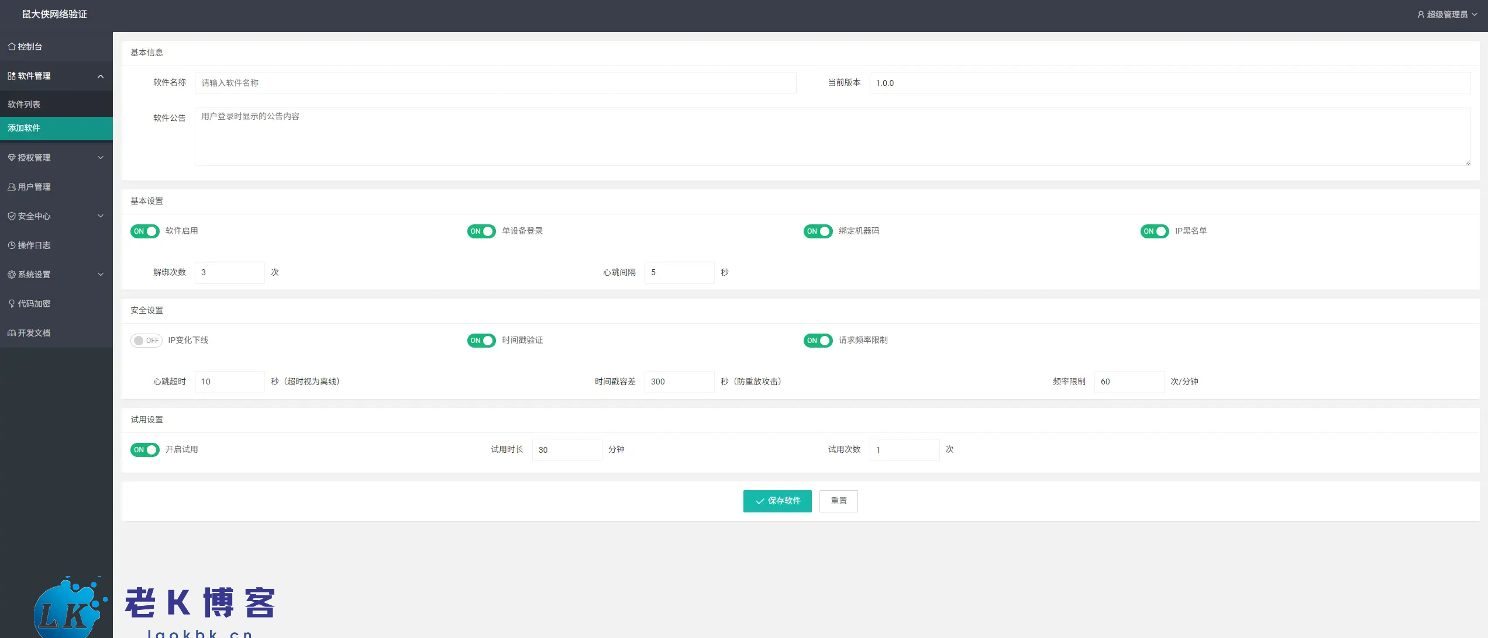Select the 添加软件 submenu item
Viewport: 1488px width, 638px height.
pos(24,128)
